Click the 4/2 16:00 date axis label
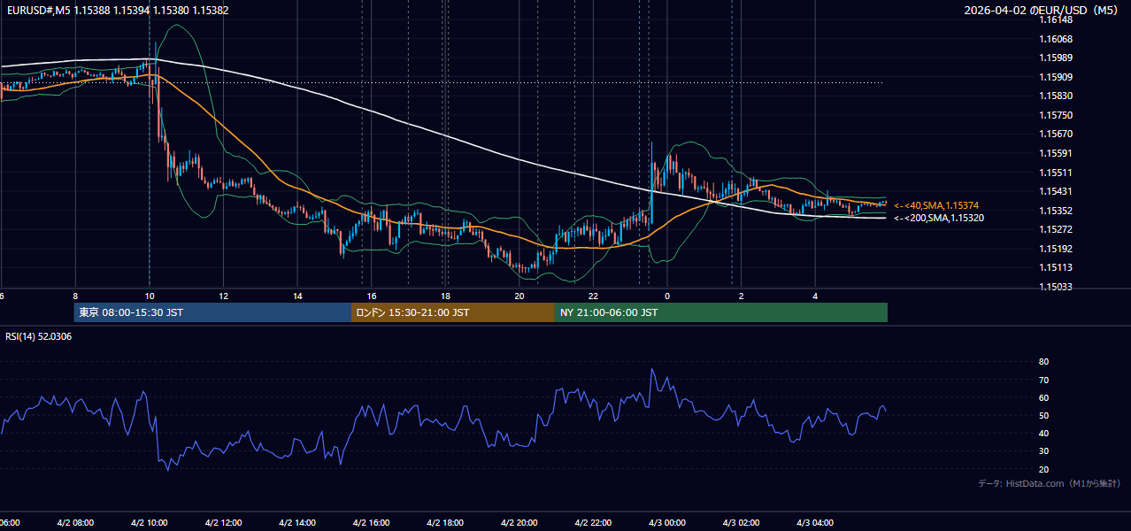Viewport: 1131px width, 531px height. 372,523
